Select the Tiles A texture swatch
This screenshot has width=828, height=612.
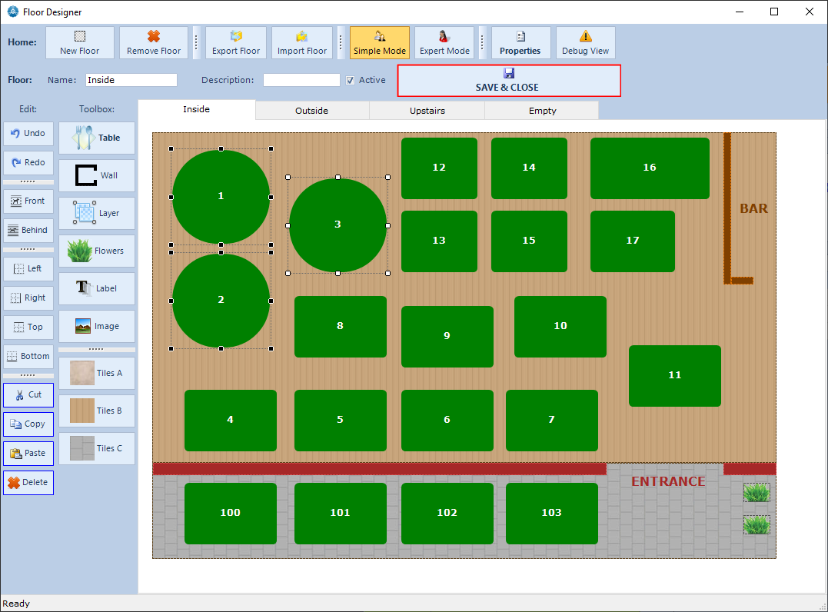[x=97, y=373]
